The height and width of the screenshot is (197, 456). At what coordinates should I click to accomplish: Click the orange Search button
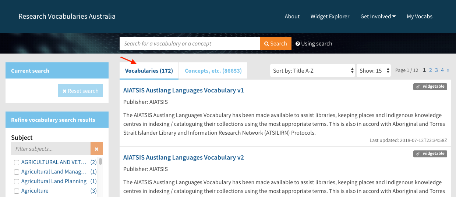tap(275, 43)
